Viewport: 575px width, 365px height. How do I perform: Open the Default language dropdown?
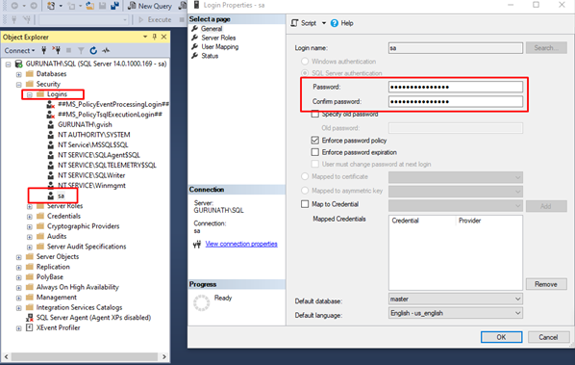click(456, 313)
